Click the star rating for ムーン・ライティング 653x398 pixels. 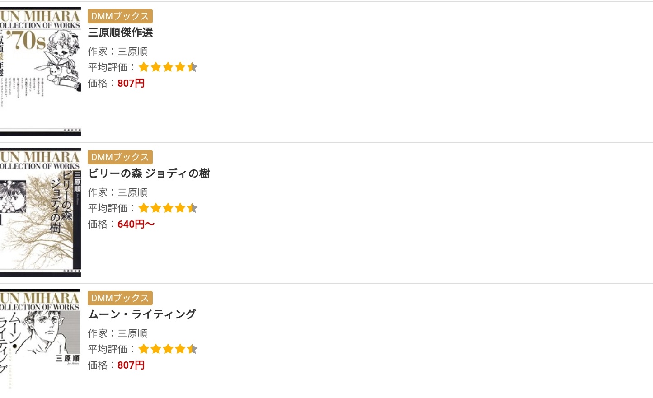pos(168,349)
